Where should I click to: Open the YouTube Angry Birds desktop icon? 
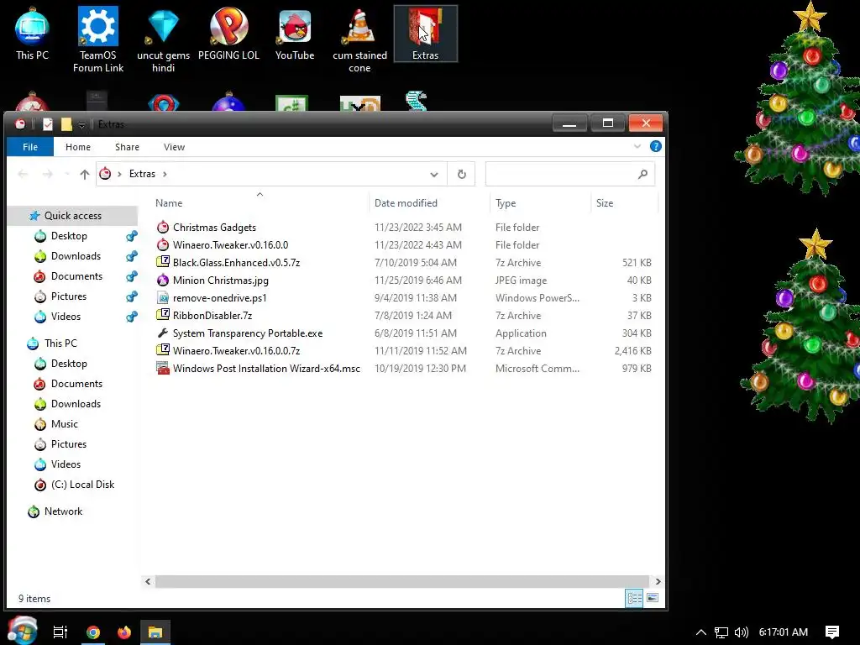coord(295,34)
